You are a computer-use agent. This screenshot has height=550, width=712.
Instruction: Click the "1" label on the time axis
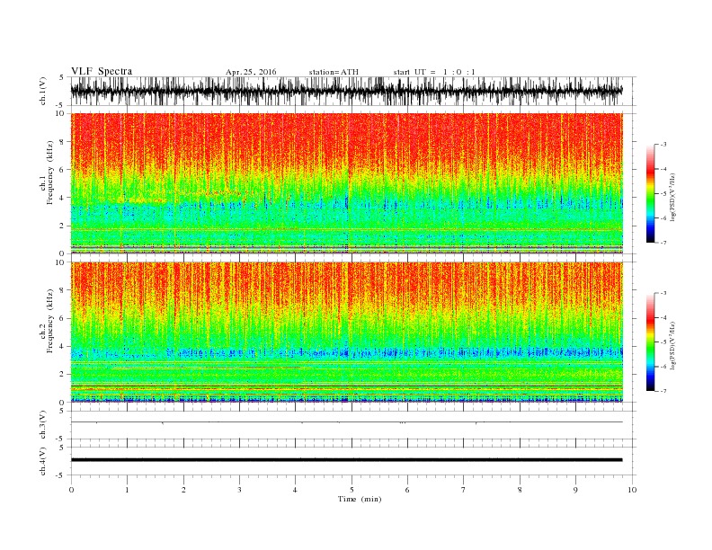(127, 490)
